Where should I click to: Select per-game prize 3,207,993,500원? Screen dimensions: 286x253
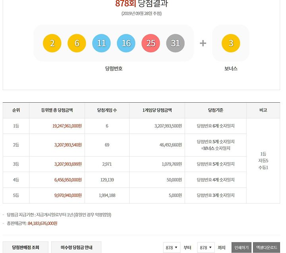(x=168, y=126)
